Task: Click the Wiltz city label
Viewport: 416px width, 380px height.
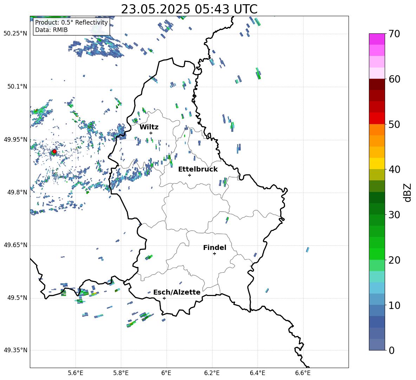Action: tap(149, 127)
